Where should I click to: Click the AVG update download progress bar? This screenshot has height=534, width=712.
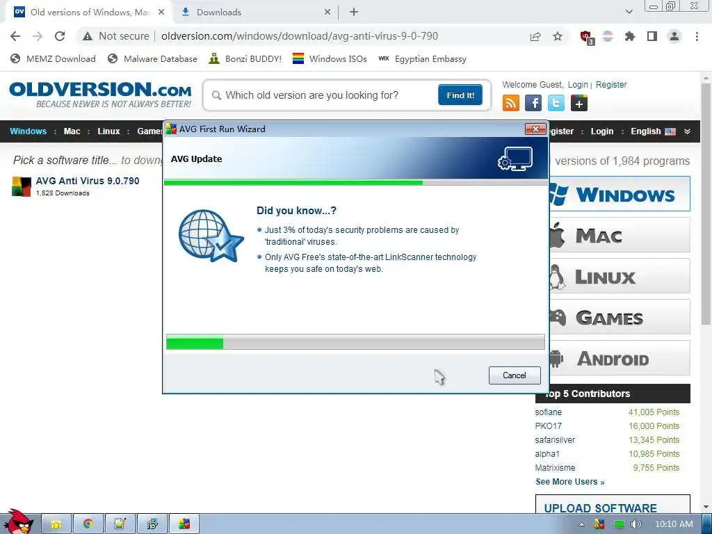coord(355,342)
